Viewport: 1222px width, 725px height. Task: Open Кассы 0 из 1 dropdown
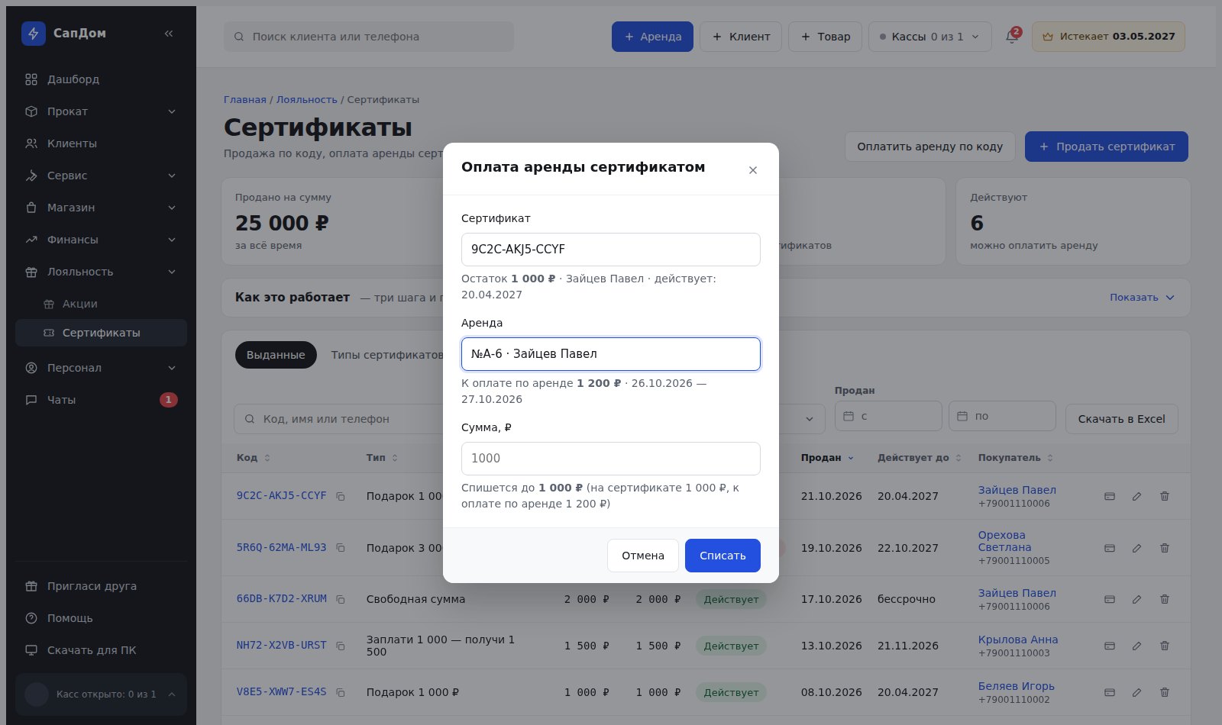point(929,37)
